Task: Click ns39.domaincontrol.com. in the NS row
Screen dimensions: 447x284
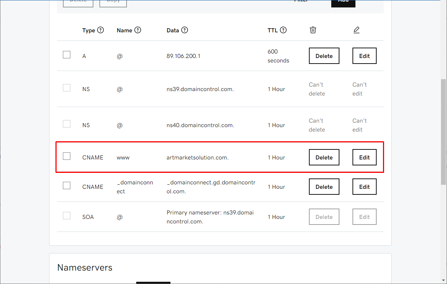Action: (200, 89)
